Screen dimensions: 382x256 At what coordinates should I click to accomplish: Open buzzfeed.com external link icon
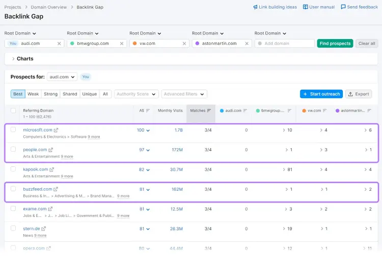coord(56,189)
